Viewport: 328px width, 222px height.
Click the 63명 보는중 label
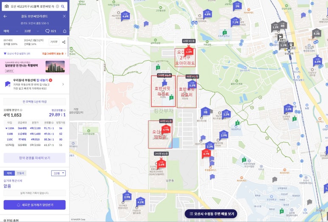tap(189, 41)
